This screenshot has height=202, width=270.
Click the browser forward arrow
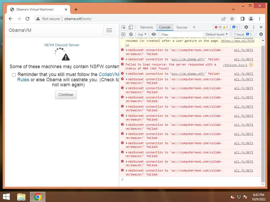19,19
